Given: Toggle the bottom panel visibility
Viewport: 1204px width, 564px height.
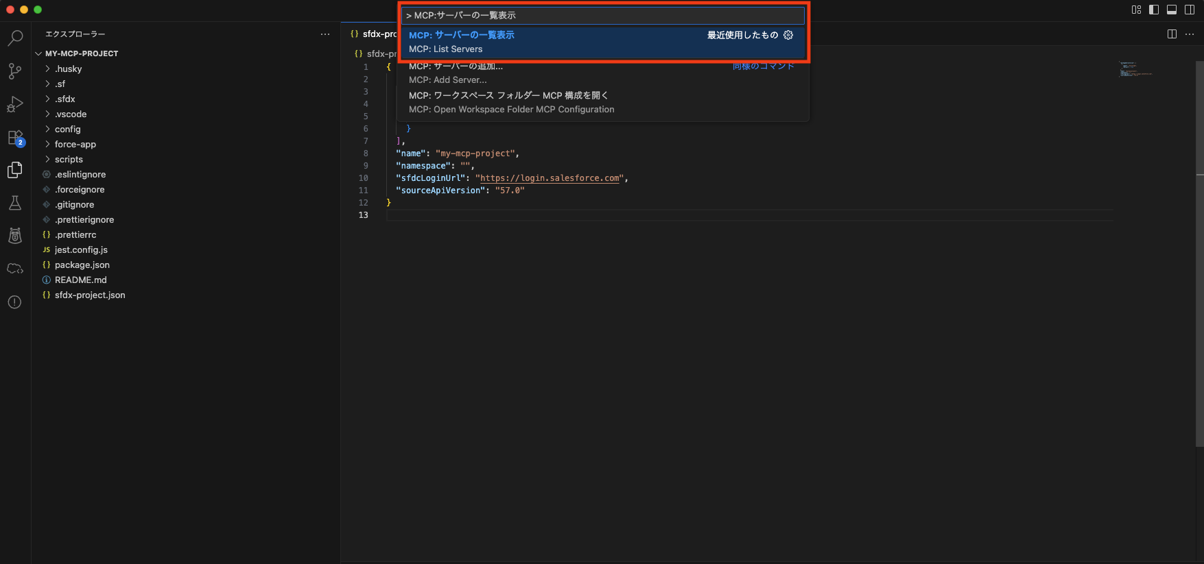Looking at the screenshot, I should (x=1172, y=10).
